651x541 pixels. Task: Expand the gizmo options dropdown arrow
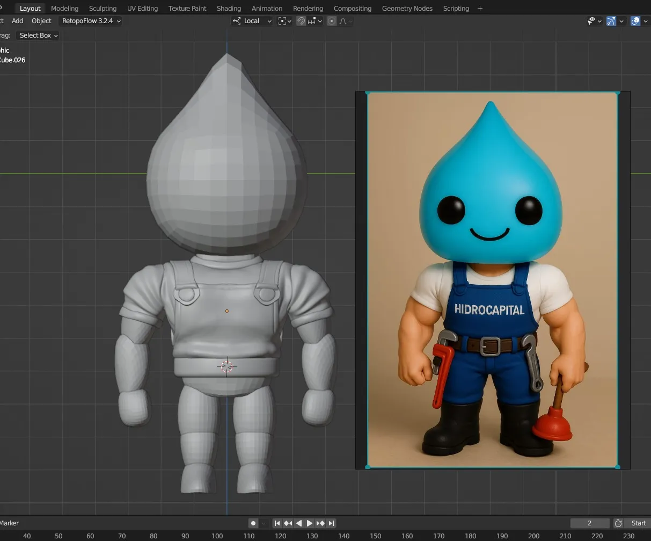click(x=621, y=21)
